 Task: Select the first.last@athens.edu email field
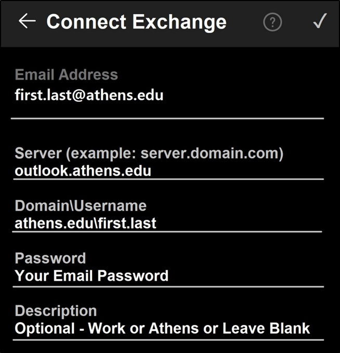pyautogui.click(x=89, y=95)
